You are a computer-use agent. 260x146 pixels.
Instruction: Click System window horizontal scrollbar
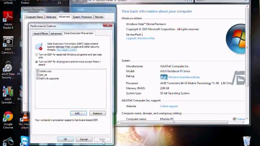[174, 122]
